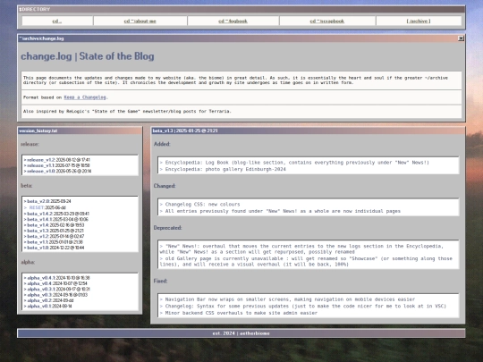Image resolution: width=483 pixels, height=362 pixels.
Task: Open release_v1.2 changelog entry
Action: [x=58, y=160]
